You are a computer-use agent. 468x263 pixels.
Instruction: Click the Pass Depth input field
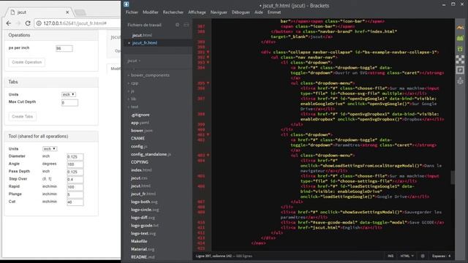tap(75, 172)
